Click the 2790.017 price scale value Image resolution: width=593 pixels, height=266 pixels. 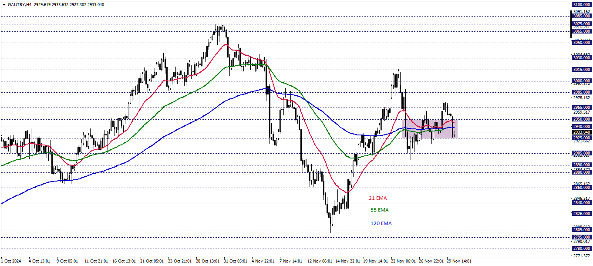tap(582, 242)
